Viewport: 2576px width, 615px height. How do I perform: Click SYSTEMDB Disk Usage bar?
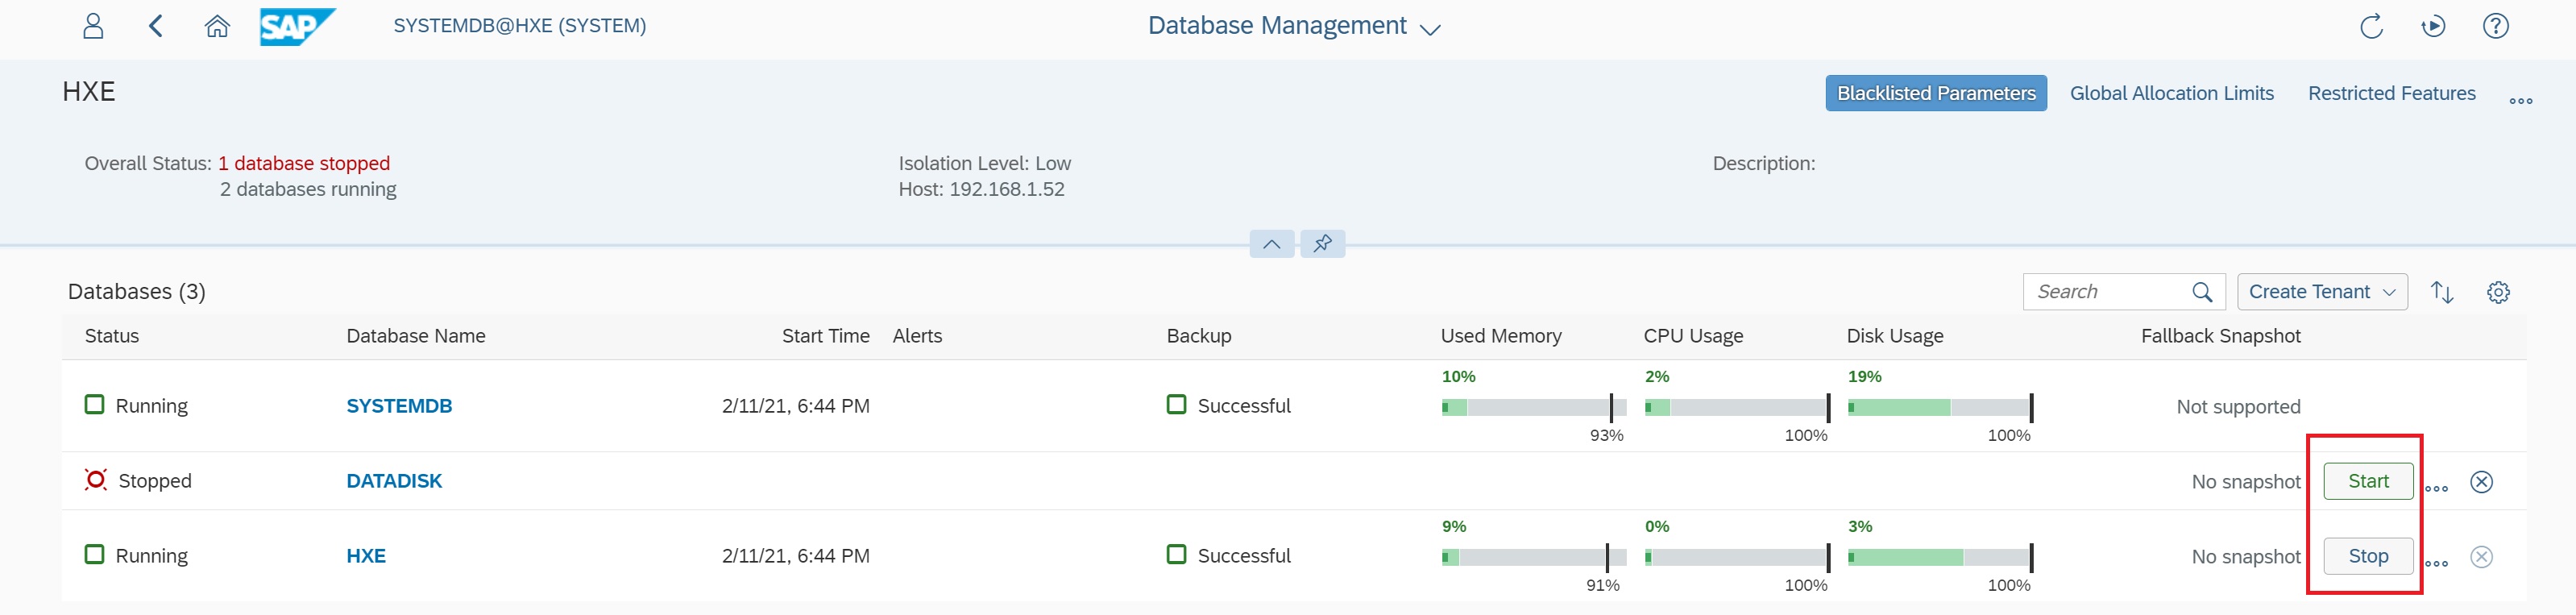point(1940,407)
